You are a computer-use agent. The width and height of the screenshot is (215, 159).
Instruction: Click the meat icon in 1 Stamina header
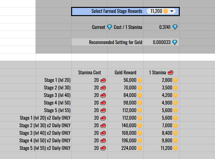tap(170, 73)
